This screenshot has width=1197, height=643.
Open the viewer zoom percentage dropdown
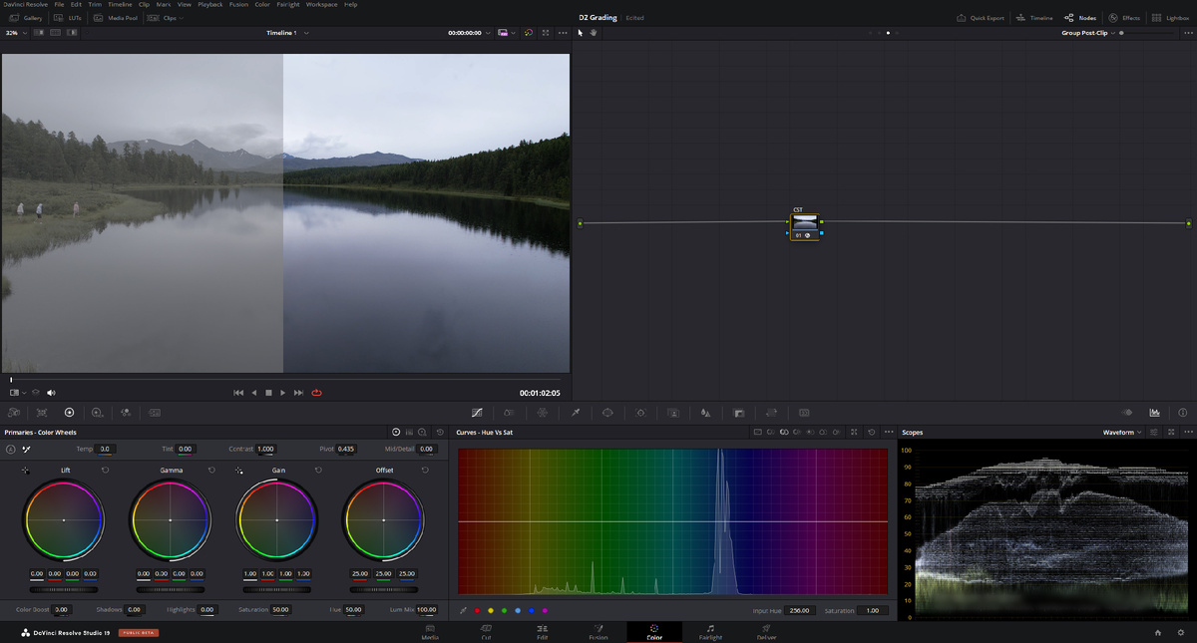pyautogui.click(x=15, y=33)
